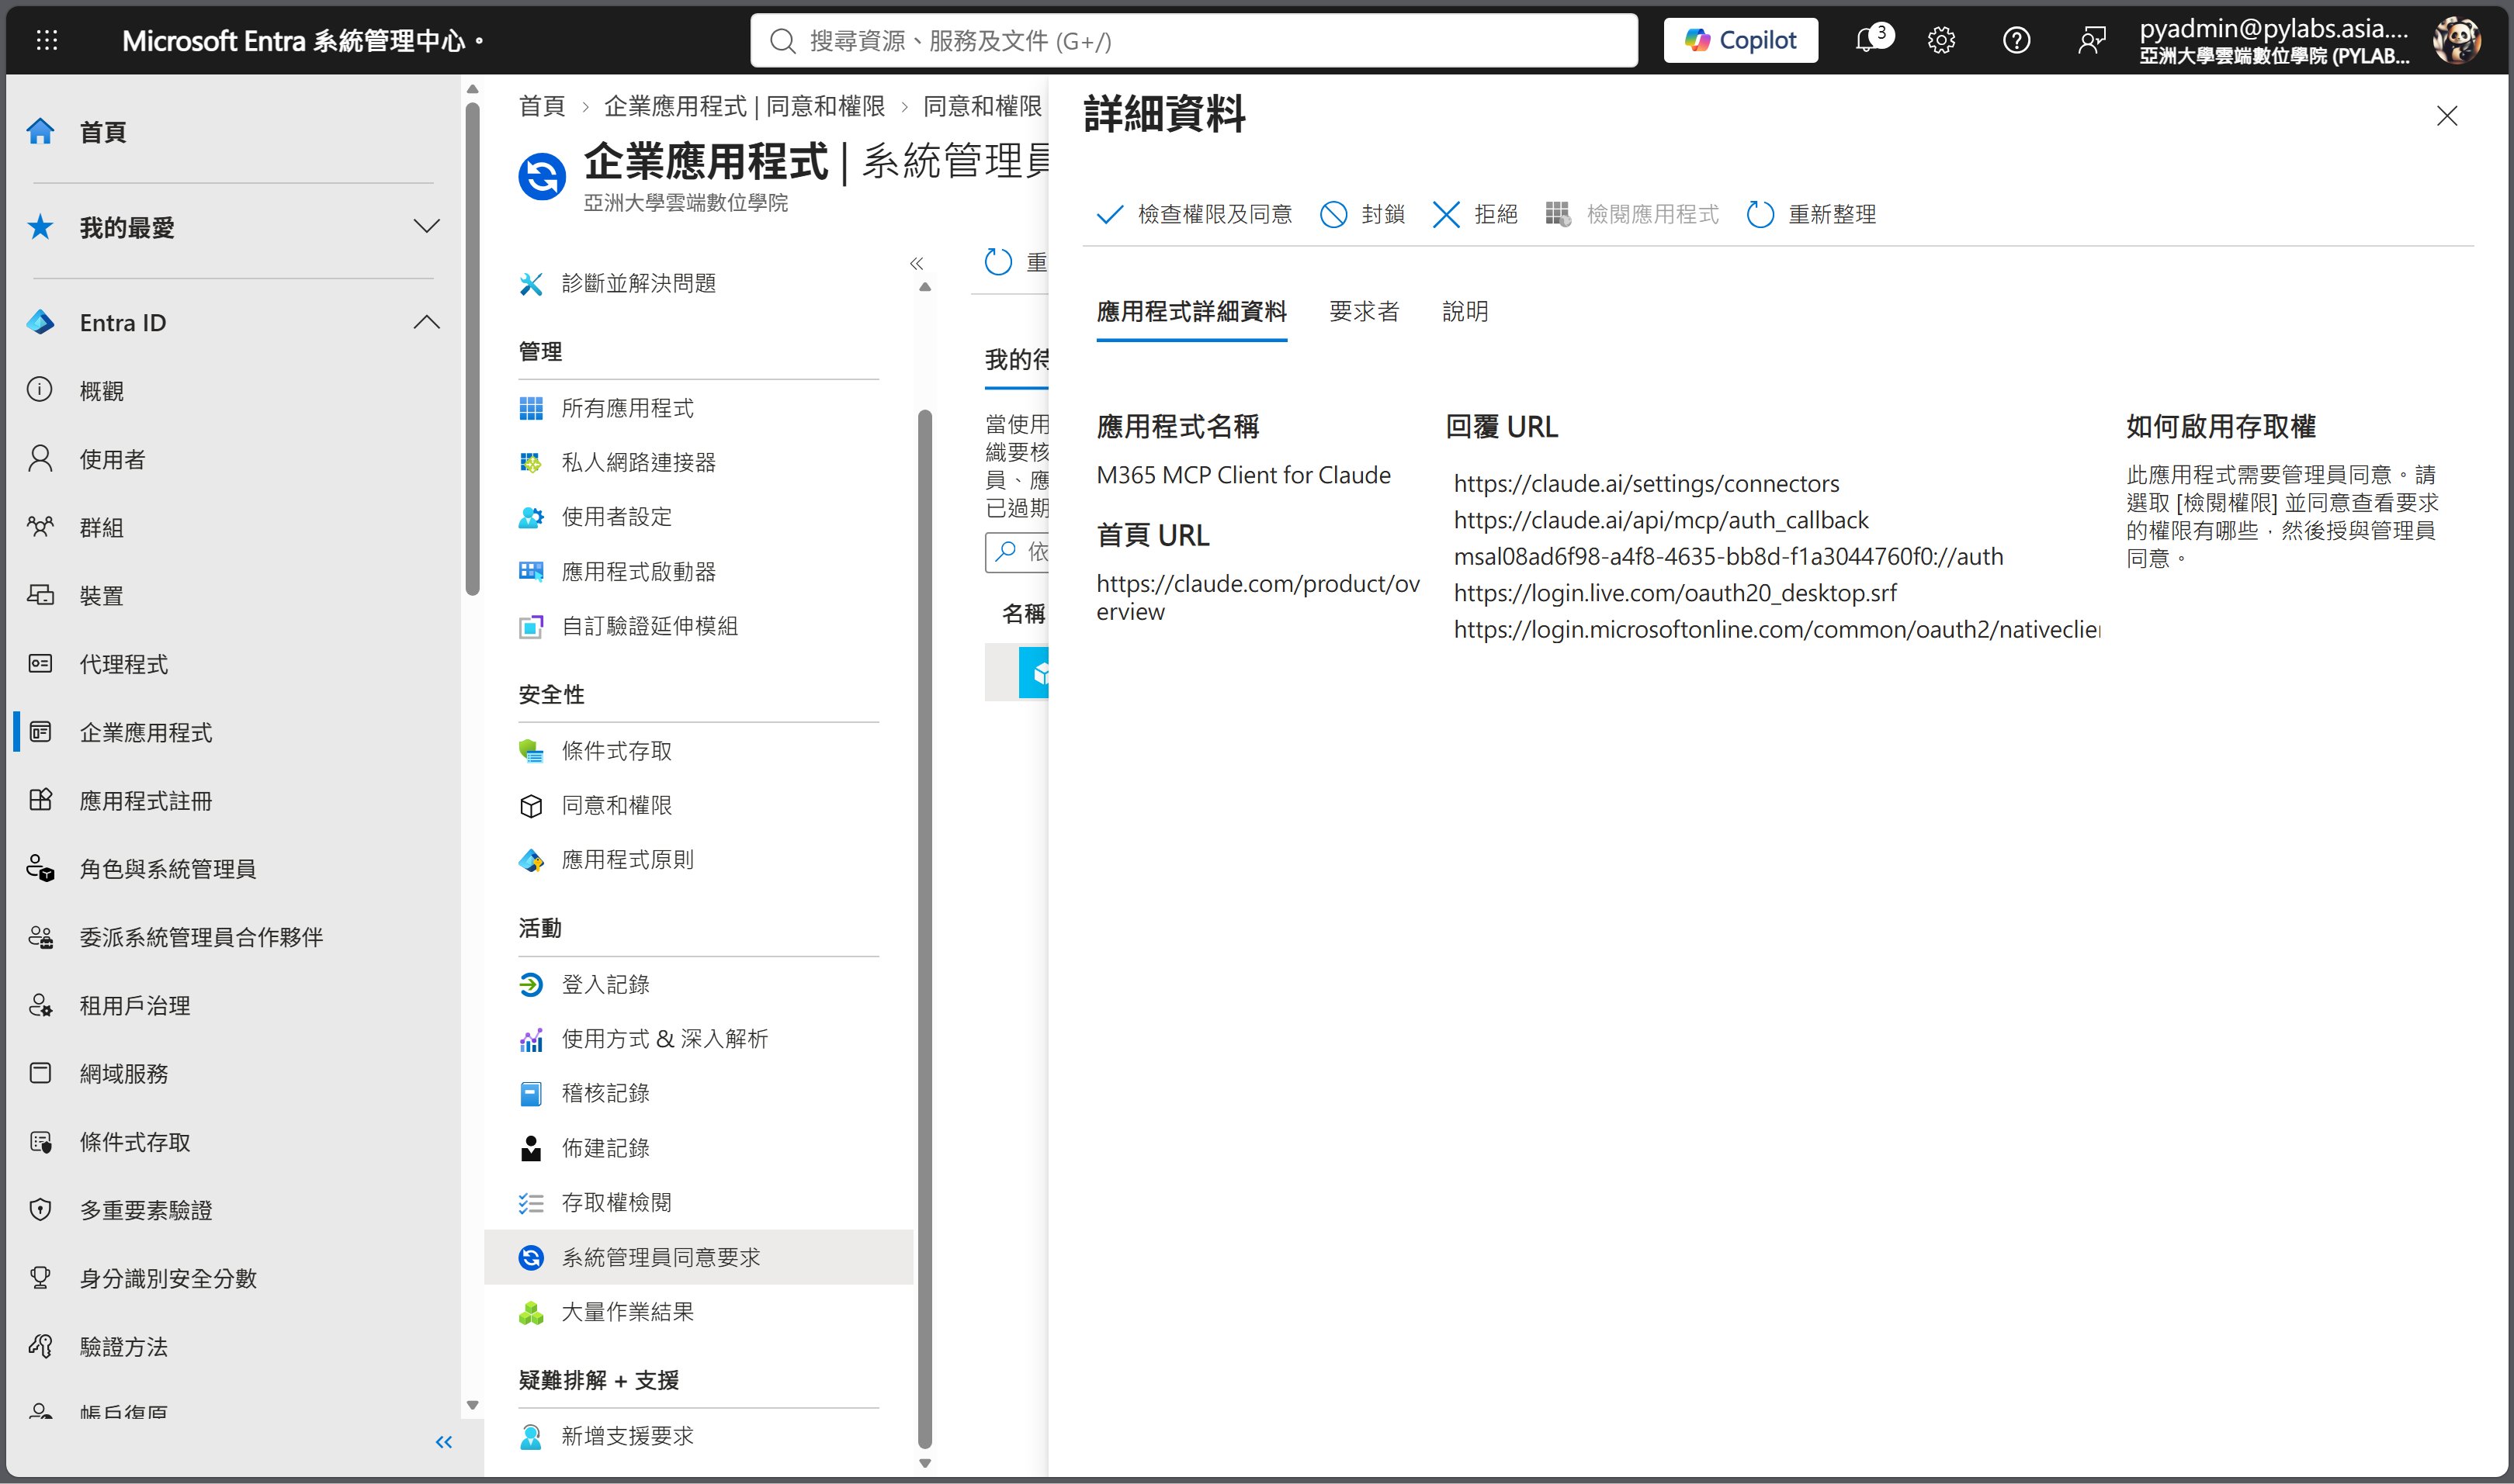This screenshot has width=2514, height=1484.
Task: Open the help question mark icon
Action: tap(2016, 40)
